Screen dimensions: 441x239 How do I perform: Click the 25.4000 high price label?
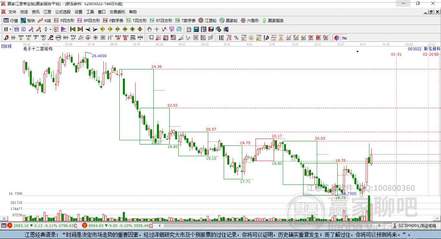99,56
